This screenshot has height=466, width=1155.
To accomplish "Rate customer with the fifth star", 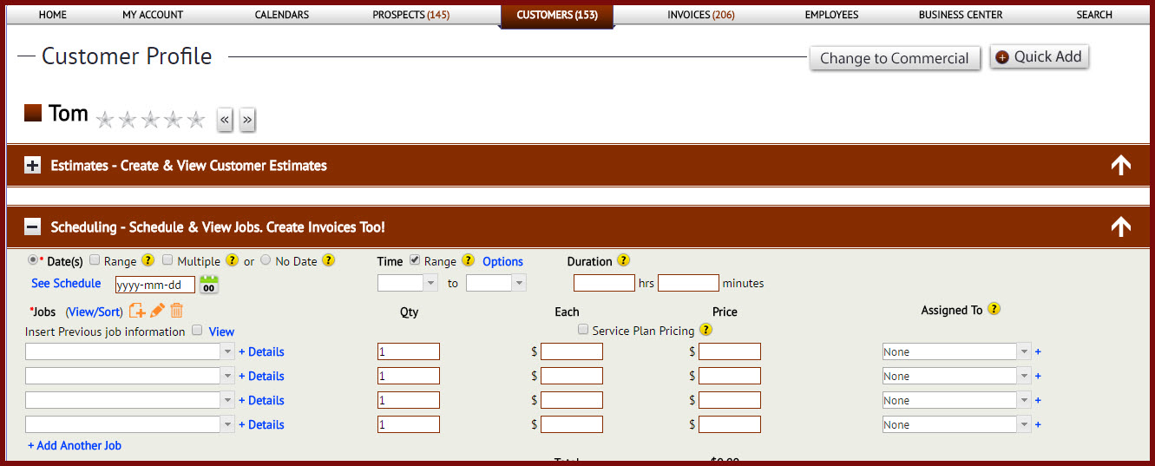I will click(196, 120).
